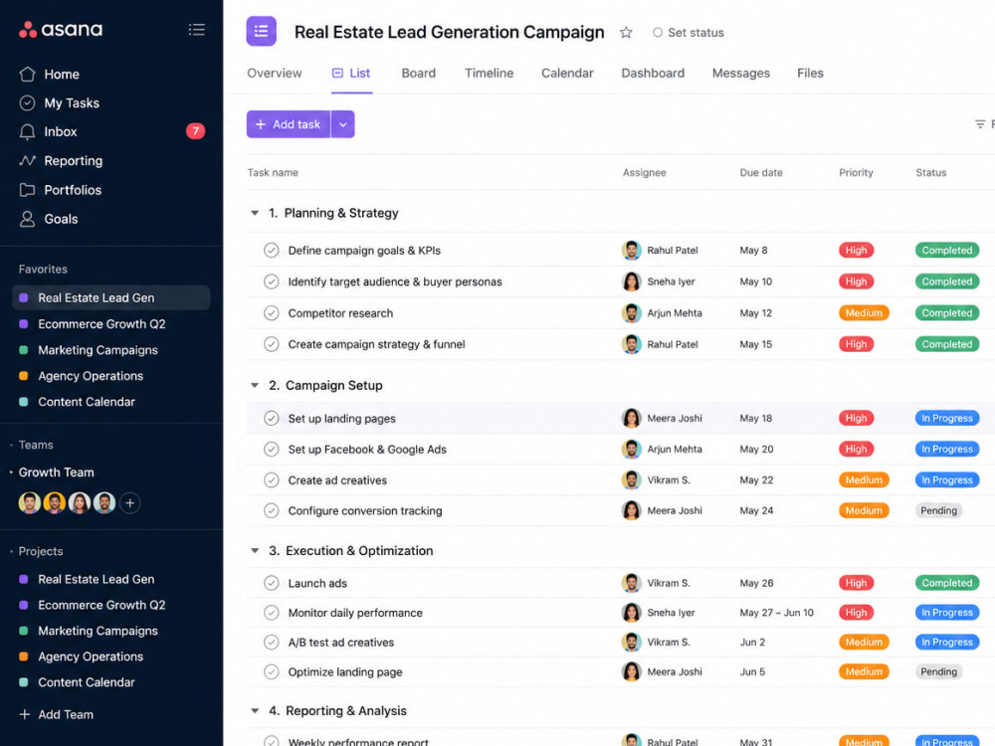Screen dimensions: 995x746
Task: Mark Define campaign goals & KPIs complete
Action: (271, 250)
